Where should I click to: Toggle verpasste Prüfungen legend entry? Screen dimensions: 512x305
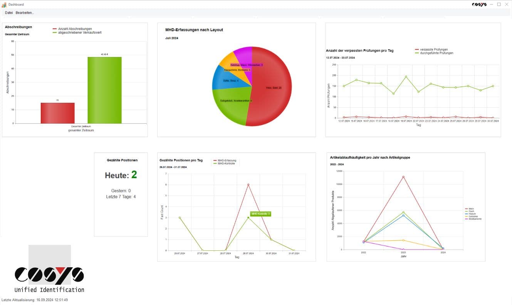point(431,50)
